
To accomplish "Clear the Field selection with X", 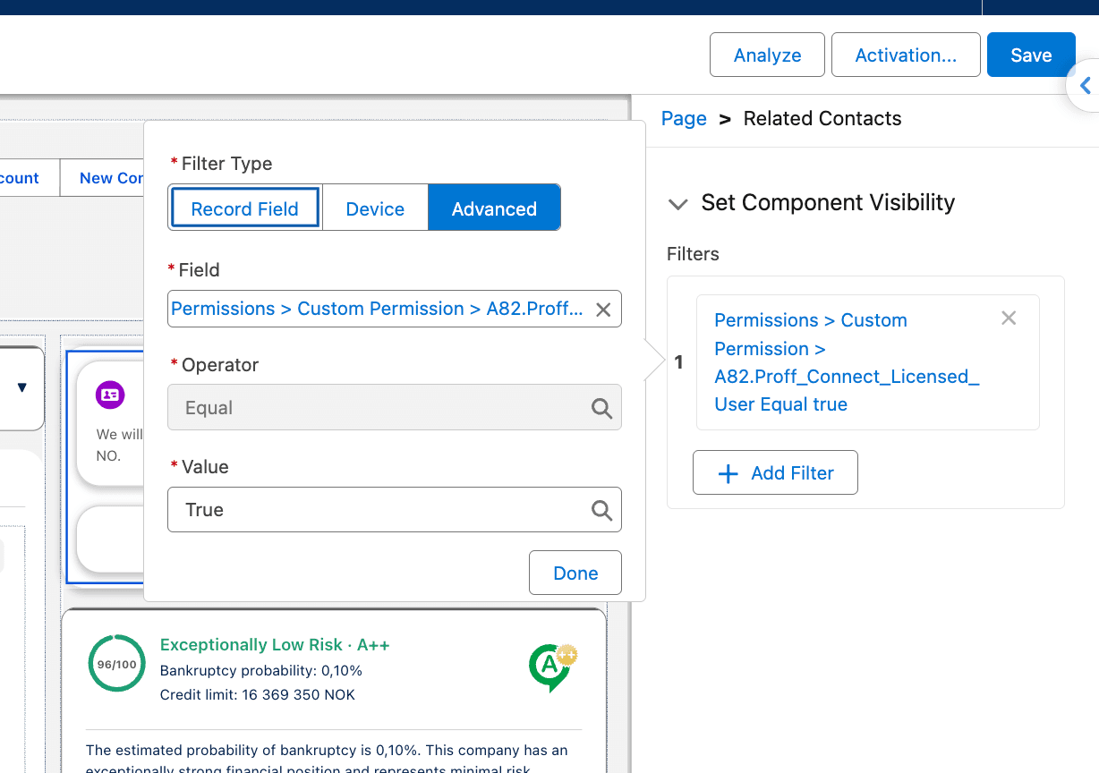I will click(603, 310).
